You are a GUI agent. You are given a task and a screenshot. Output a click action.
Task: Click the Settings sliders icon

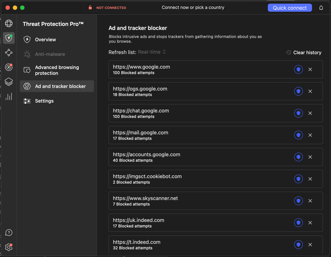27,101
